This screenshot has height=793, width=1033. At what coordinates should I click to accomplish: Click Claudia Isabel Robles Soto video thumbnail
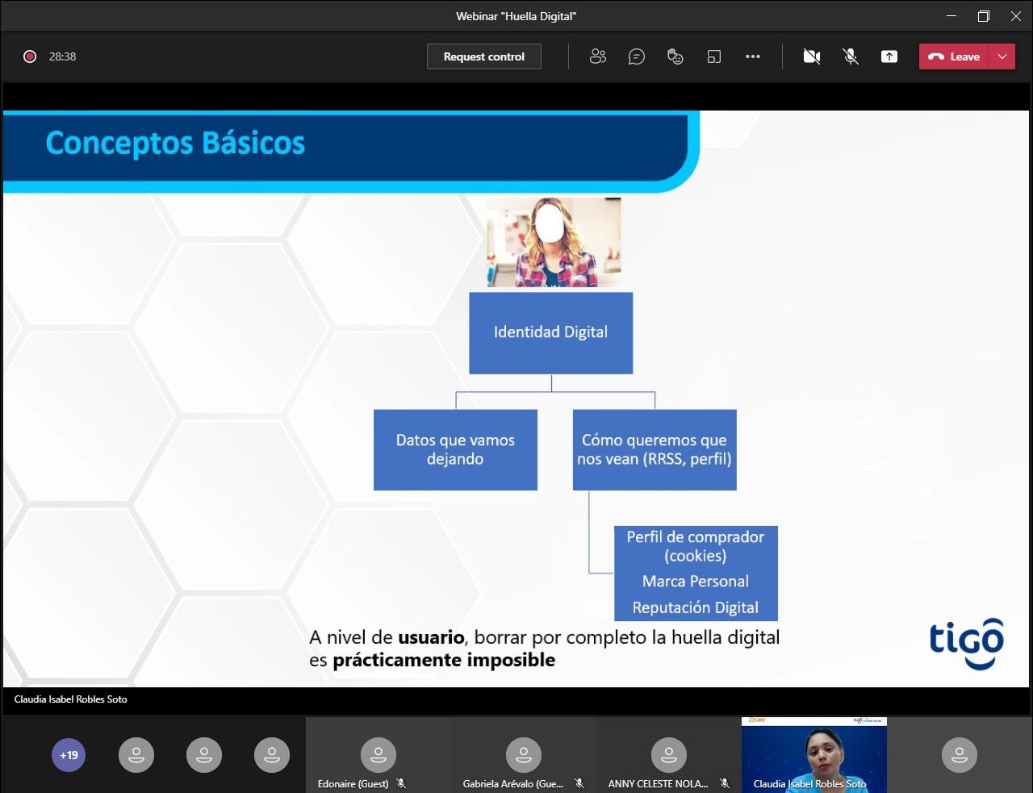click(x=813, y=755)
